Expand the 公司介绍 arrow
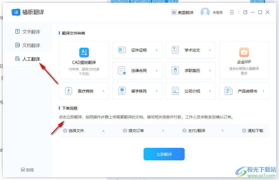This screenshot has width=279, height=180. (x=210, y=91)
